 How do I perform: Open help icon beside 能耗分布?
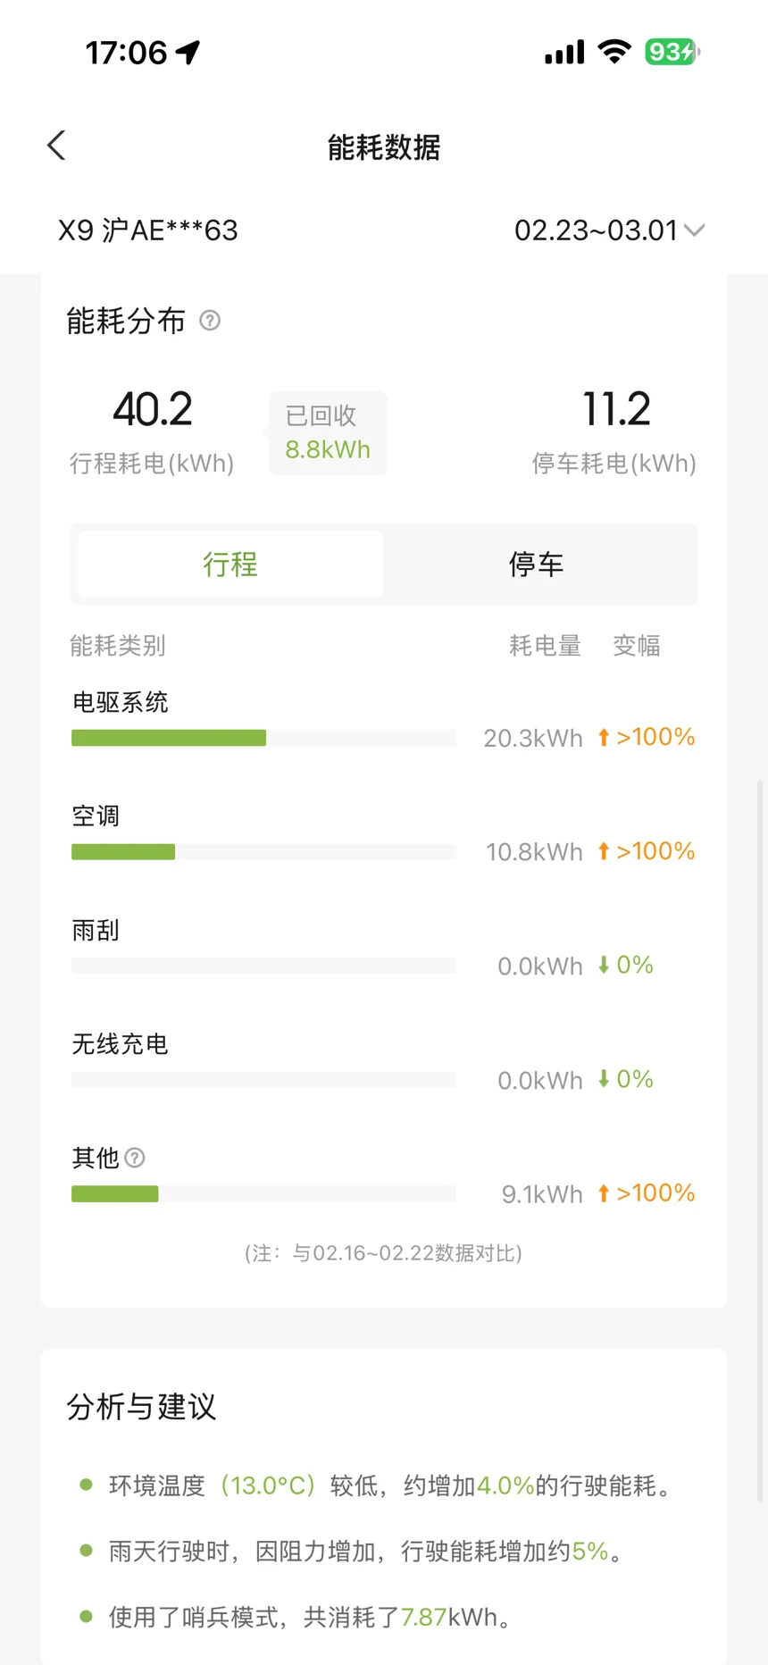[x=210, y=321]
